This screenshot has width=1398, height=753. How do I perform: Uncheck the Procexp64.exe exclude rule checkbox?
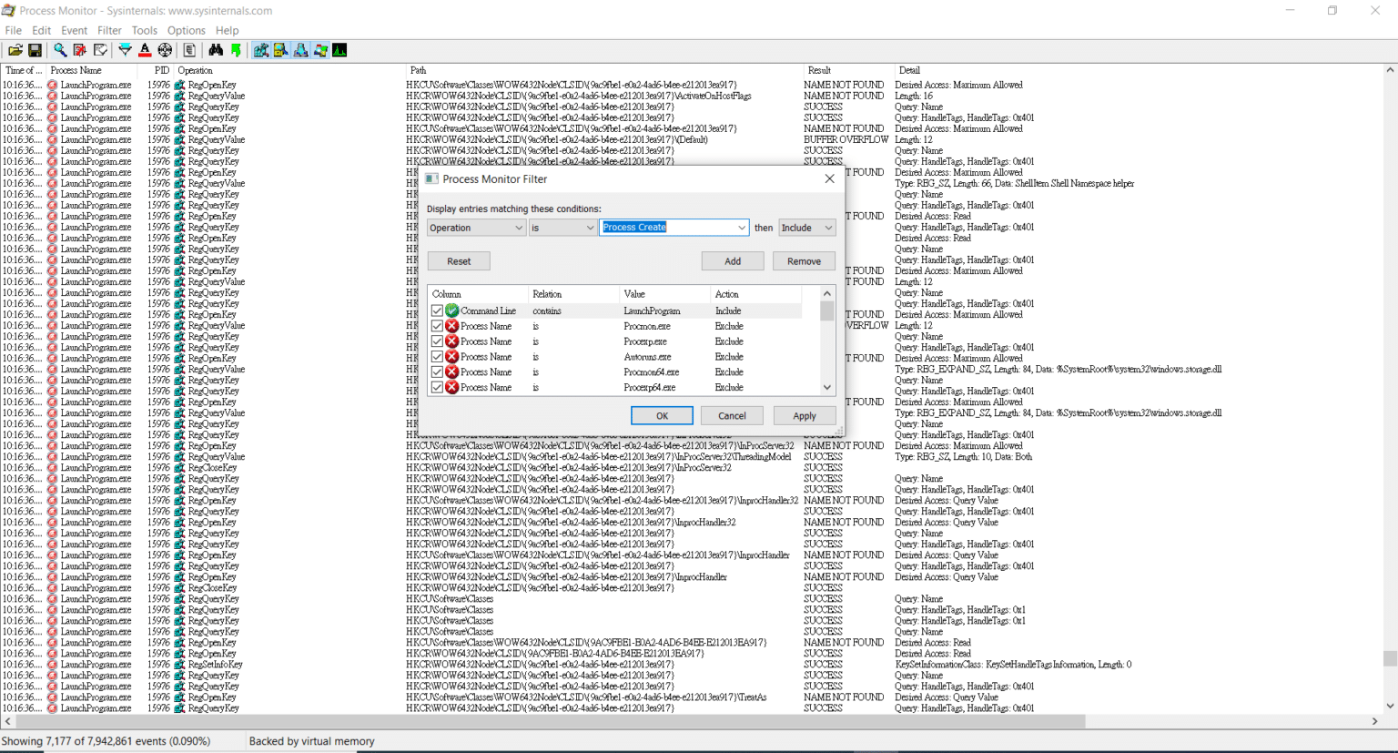(437, 387)
